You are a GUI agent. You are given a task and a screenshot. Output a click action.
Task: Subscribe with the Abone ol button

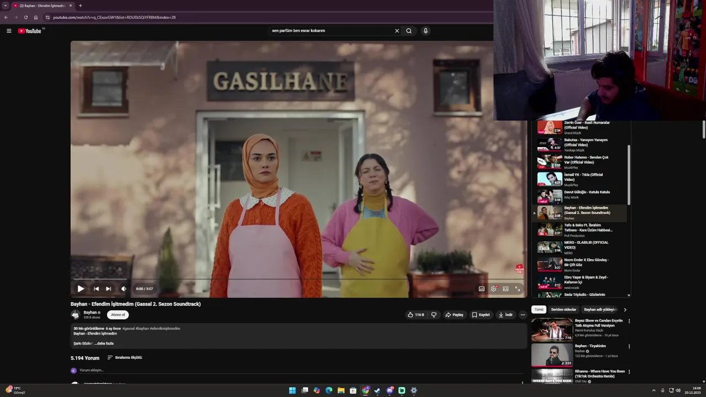pyautogui.click(x=118, y=315)
